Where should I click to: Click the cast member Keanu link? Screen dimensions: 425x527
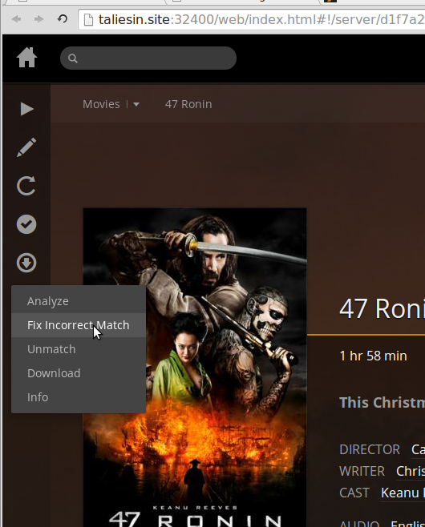pyautogui.click(x=403, y=493)
